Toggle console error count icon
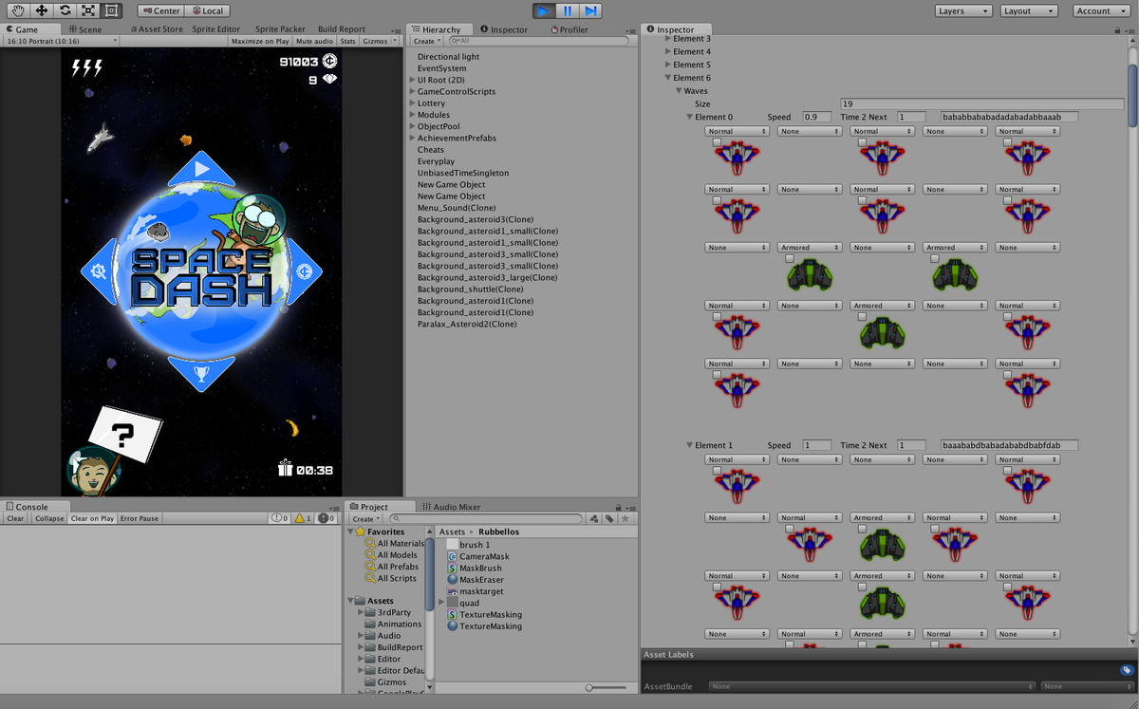This screenshot has width=1139, height=709. 326,518
